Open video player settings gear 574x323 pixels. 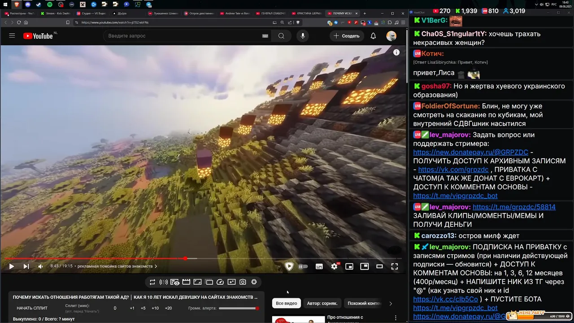coord(334,266)
